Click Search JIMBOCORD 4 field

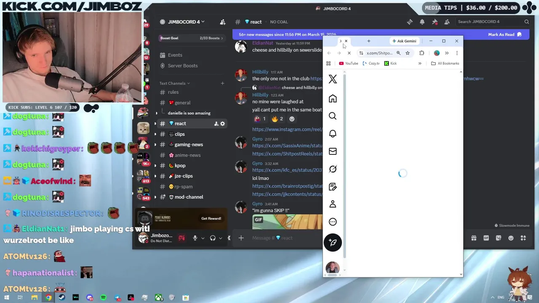pos(492,22)
